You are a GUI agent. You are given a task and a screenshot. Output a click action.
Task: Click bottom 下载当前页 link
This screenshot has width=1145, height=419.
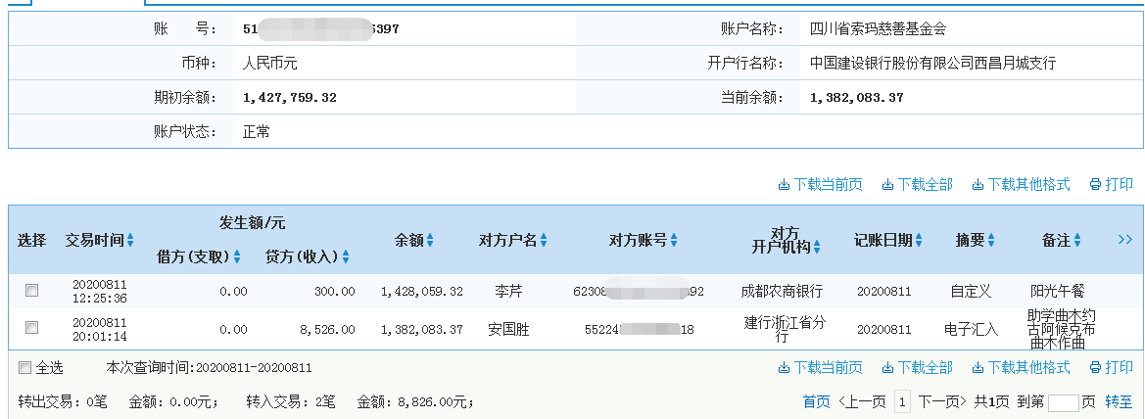coord(820,367)
